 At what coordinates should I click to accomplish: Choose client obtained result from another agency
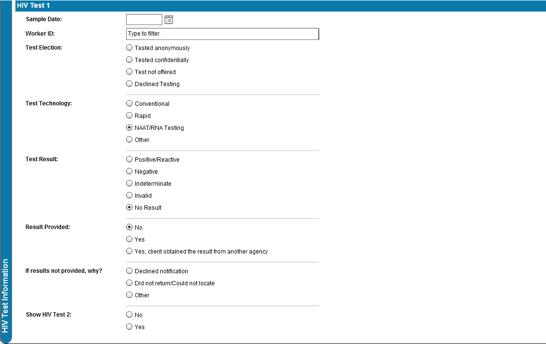point(129,251)
